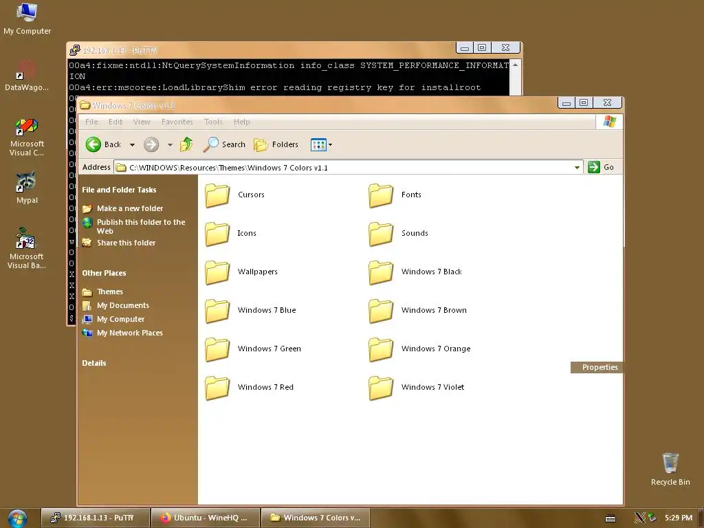
Task: Go to My Network Places
Action: click(122, 333)
